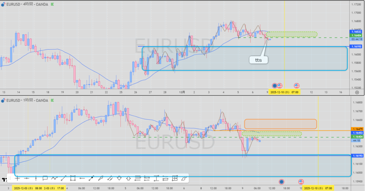The image size is (365, 191).
Task: Click the rightmost US flag event on 1-hour chart
Action: 301,182
